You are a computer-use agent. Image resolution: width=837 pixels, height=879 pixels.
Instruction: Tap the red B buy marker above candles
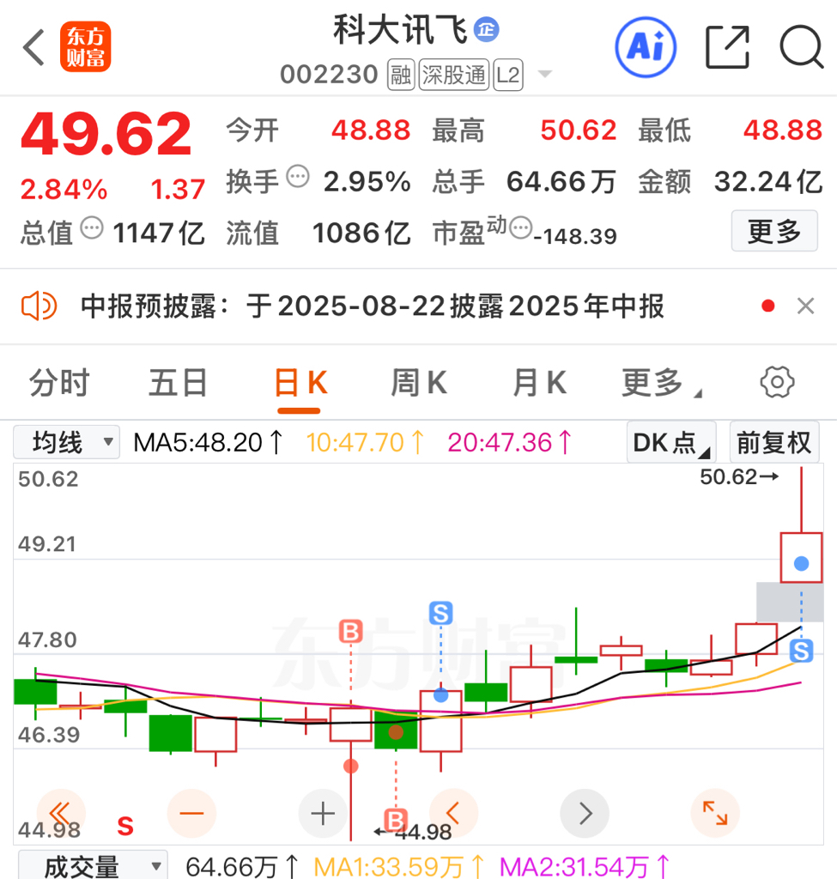tap(351, 632)
